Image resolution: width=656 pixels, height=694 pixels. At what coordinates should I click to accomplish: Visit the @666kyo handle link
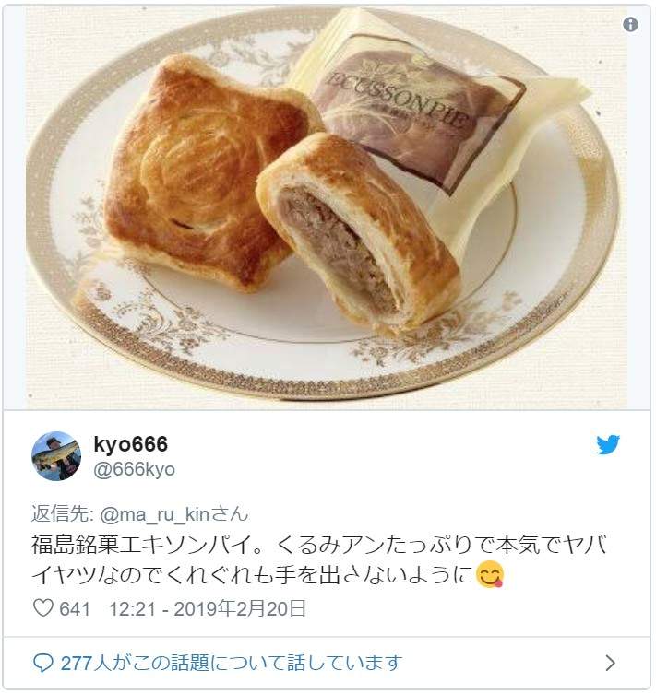(x=134, y=469)
